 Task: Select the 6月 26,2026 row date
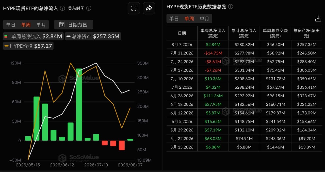182,96
